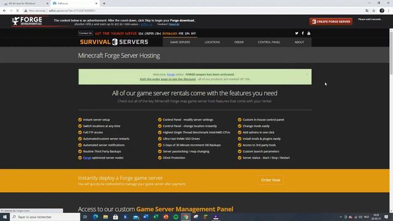Click the Order Now button
Viewport: 393px width, 221px height.
point(270,180)
